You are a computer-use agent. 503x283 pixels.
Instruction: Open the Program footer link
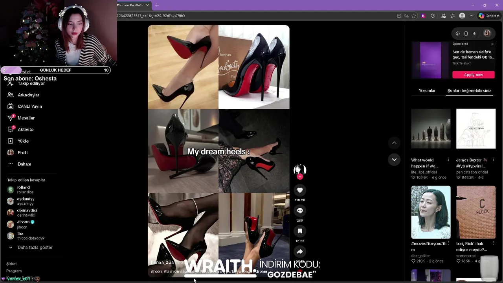point(14,271)
